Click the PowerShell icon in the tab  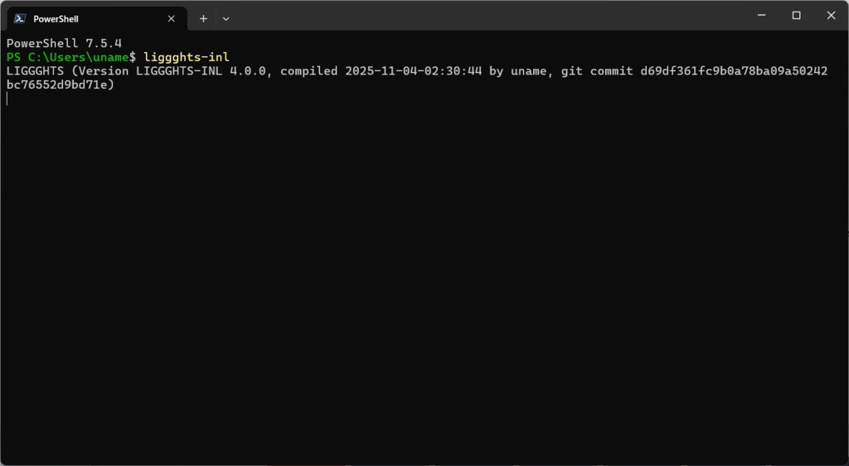(x=20, y=18)
